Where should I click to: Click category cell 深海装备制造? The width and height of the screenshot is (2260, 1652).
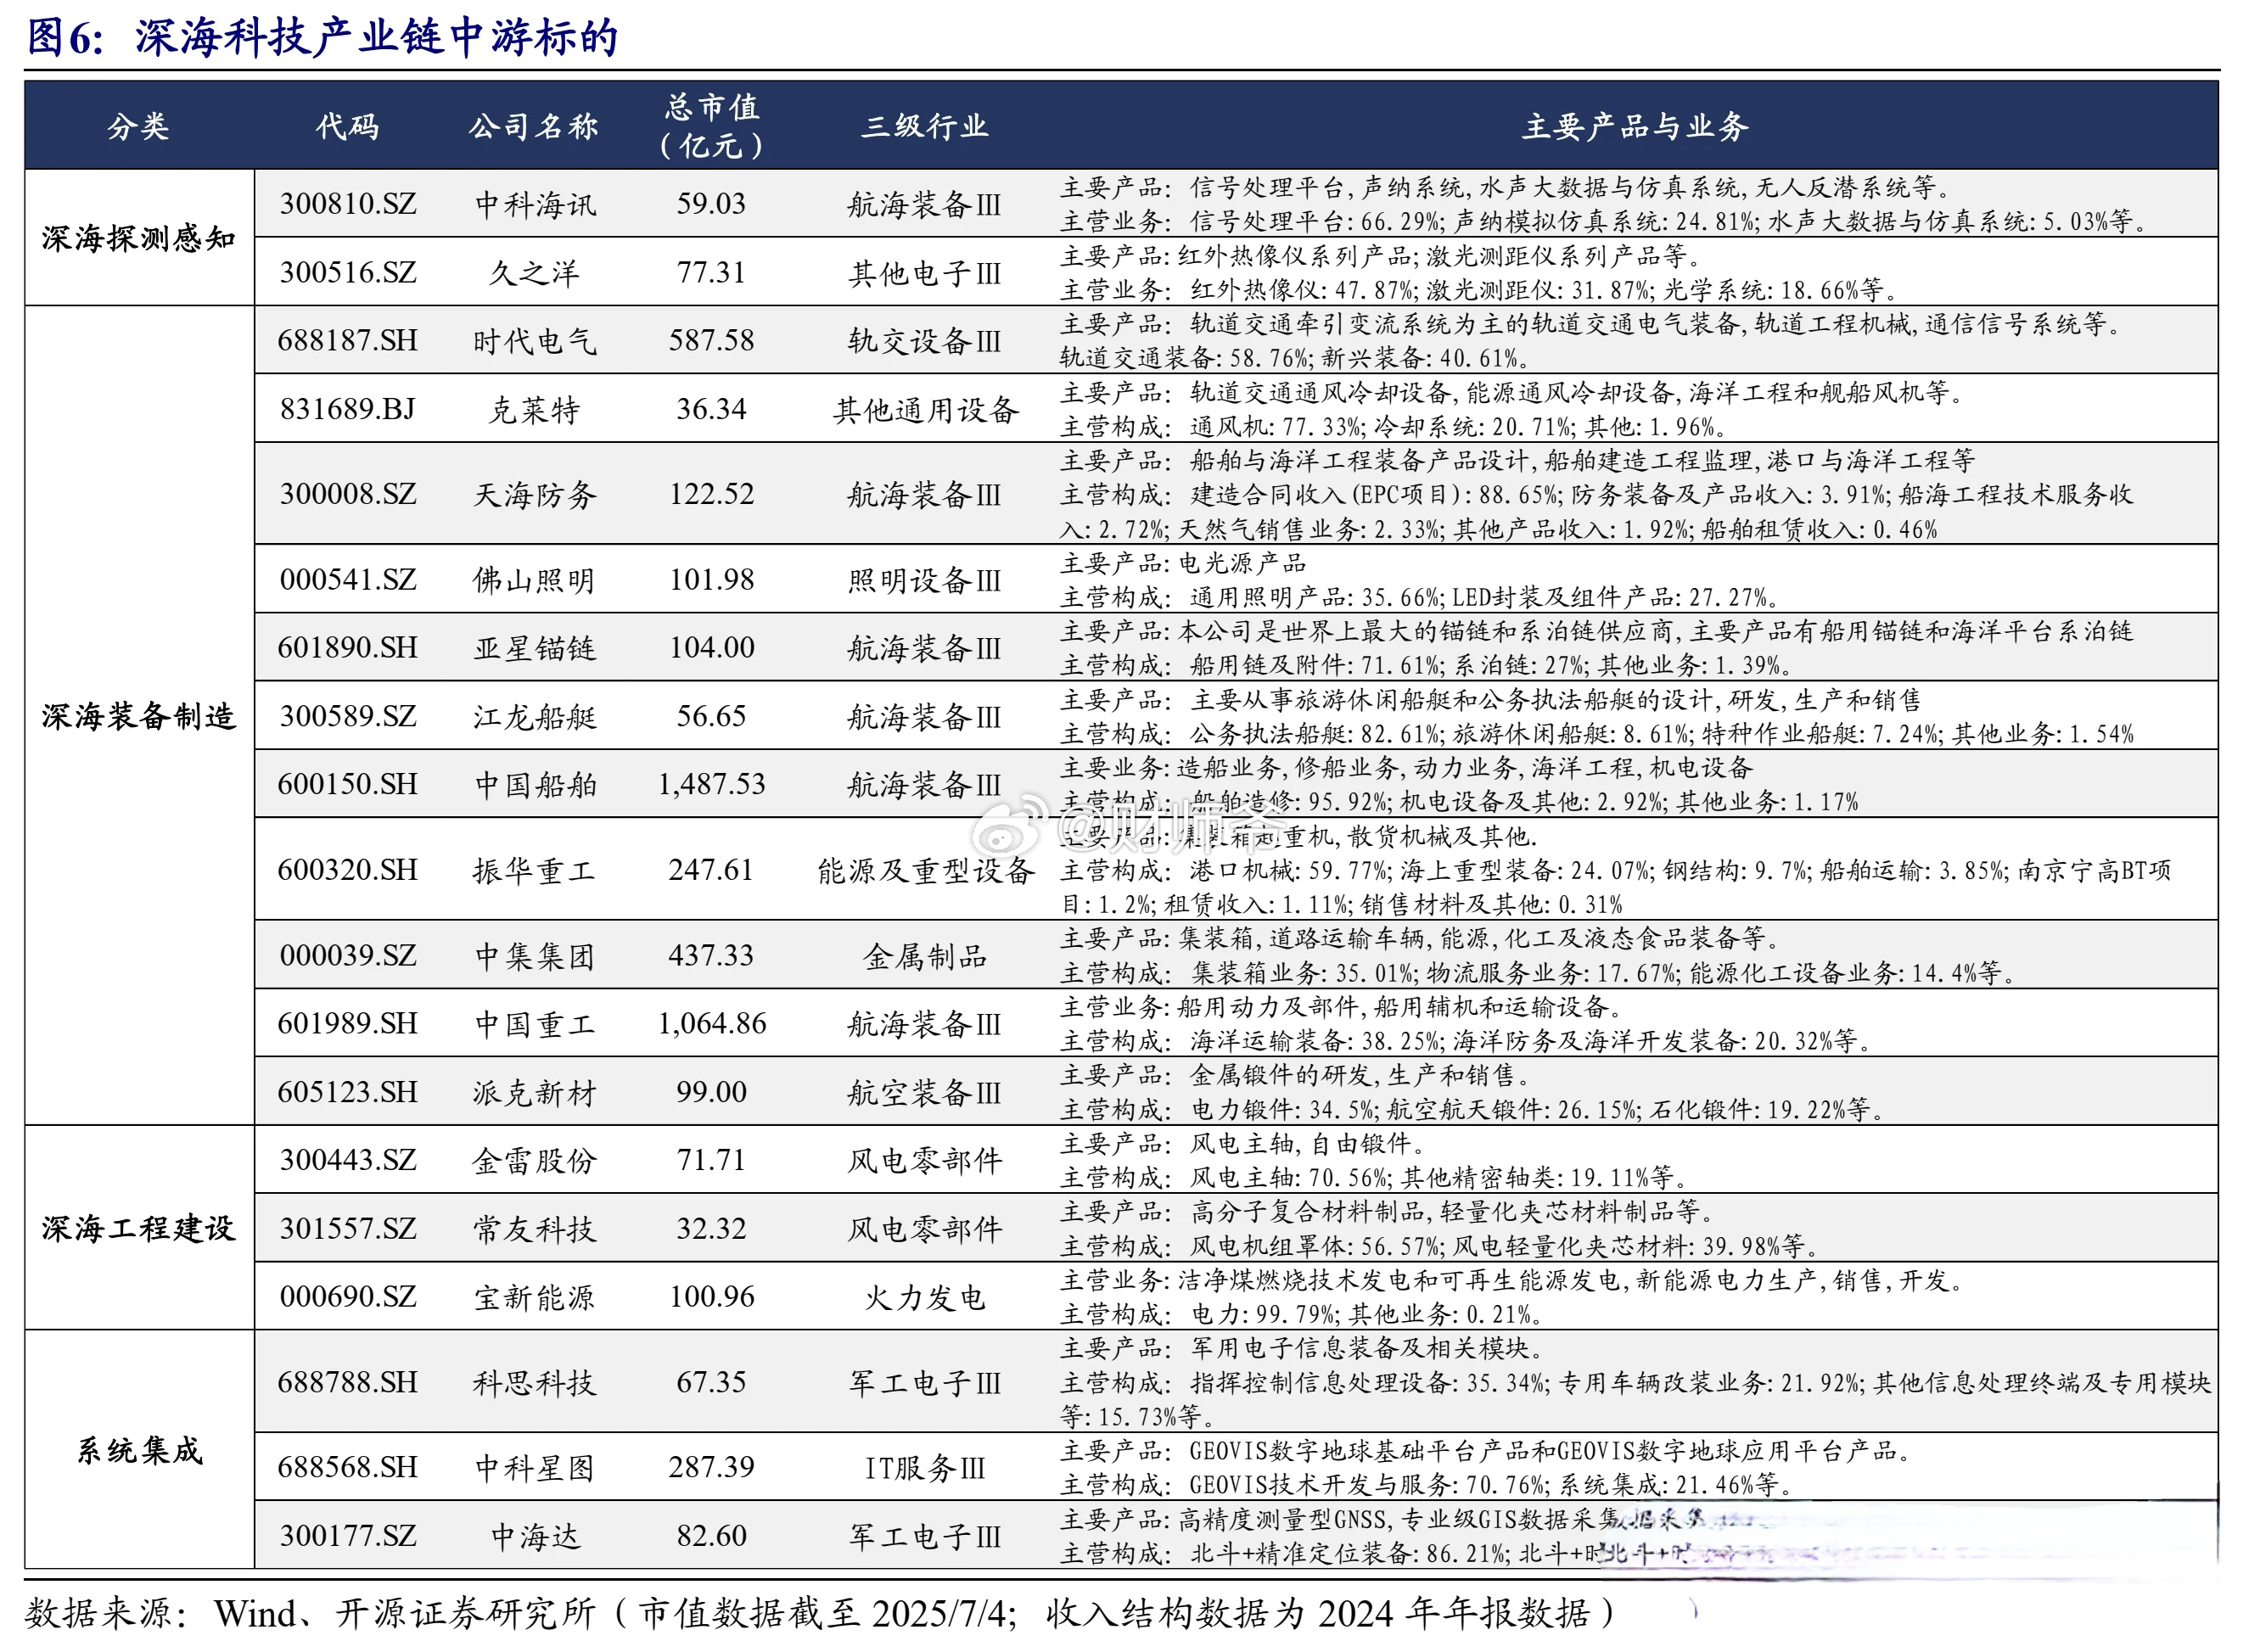pyautogui.click(x=139, y=716)
